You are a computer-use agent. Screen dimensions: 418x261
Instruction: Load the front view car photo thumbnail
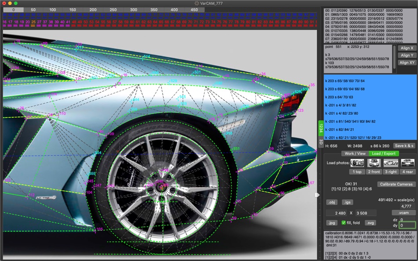[x=374, y=163]
